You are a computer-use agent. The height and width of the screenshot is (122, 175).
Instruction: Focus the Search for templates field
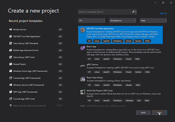click(105, 12)
